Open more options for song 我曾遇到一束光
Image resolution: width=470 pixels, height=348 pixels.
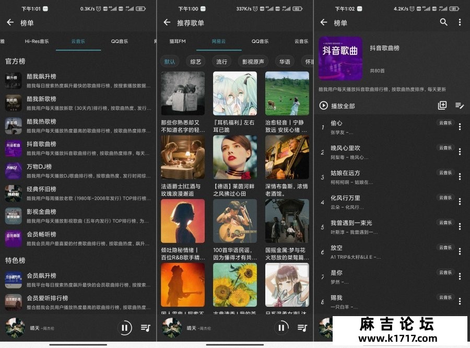[x=460, y=226]
